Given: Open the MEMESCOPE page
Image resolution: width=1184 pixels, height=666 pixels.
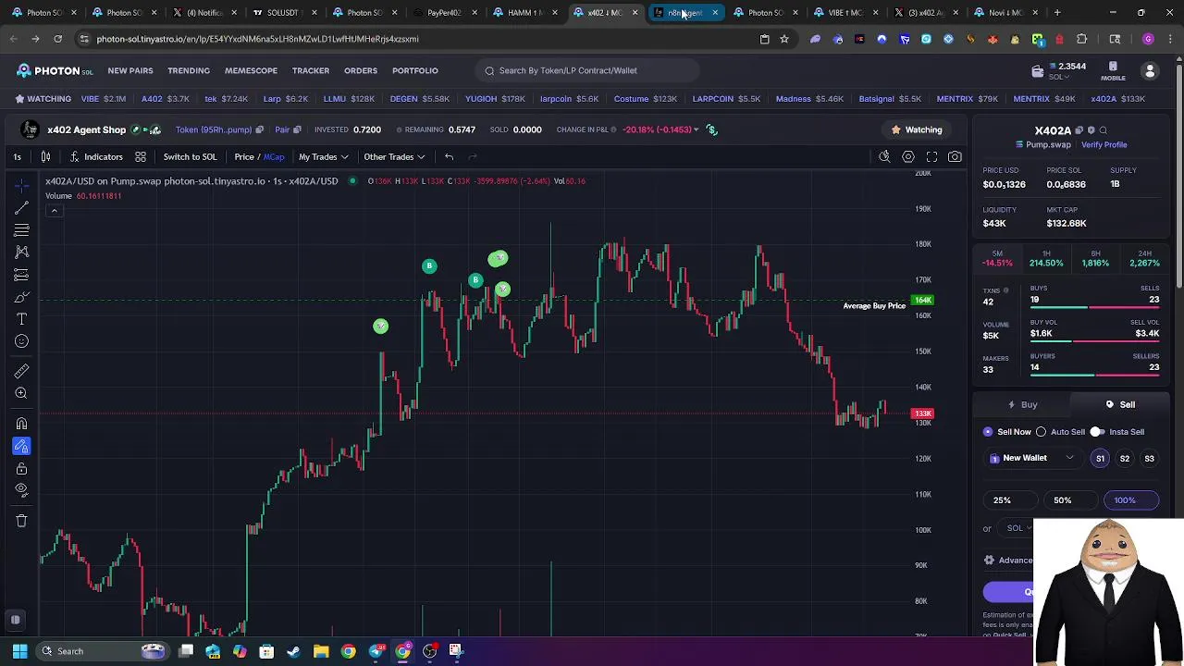Looking at the screenshot, I should click(251, 70).
